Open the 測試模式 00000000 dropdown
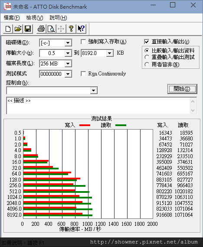The width and height of the screenshot is (203, 247). [68, 74]
